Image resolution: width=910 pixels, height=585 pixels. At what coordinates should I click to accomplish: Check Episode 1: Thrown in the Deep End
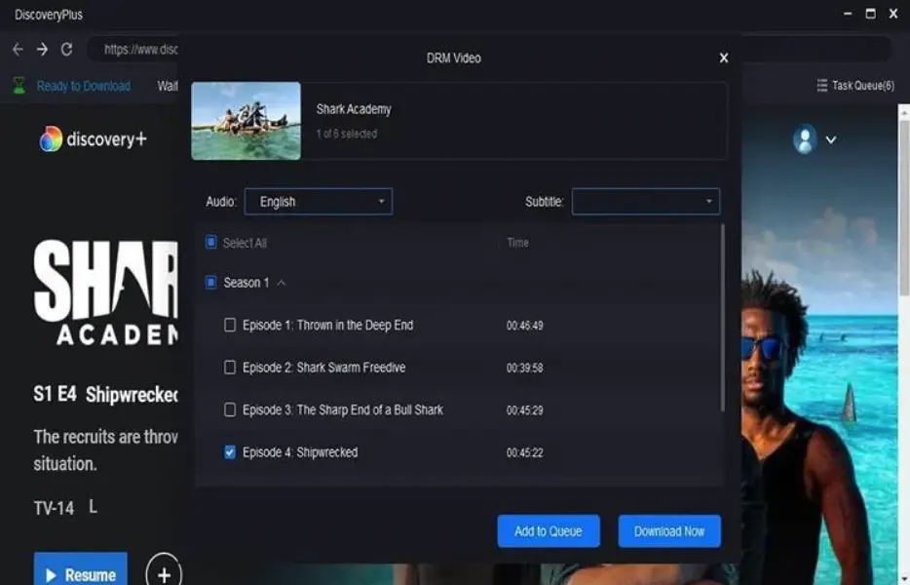(230, 325)
